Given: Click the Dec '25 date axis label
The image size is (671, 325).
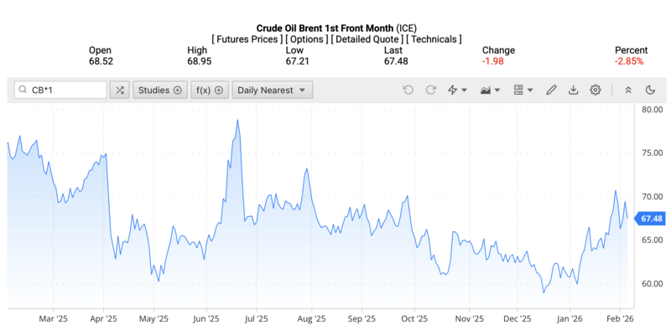Looking at the screenshot, I should (518, 319).
